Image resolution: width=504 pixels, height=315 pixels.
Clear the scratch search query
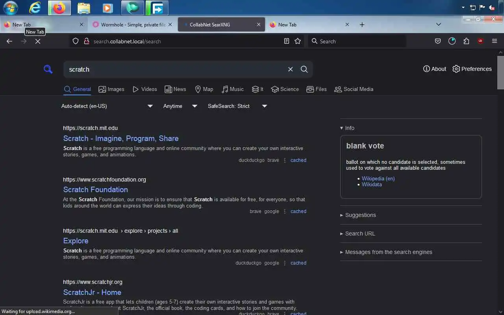(290, 69)
